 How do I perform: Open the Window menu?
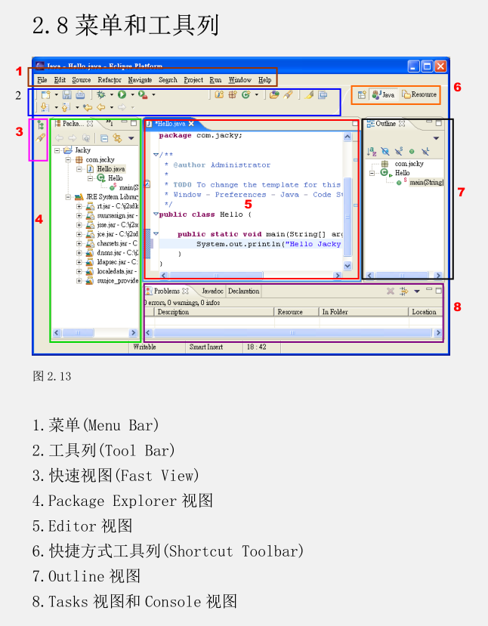240,80
